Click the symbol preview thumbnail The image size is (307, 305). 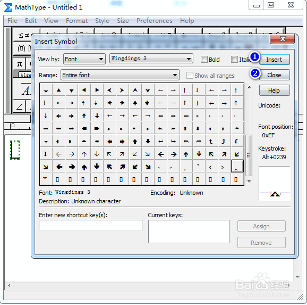click(x=275, y=183)
